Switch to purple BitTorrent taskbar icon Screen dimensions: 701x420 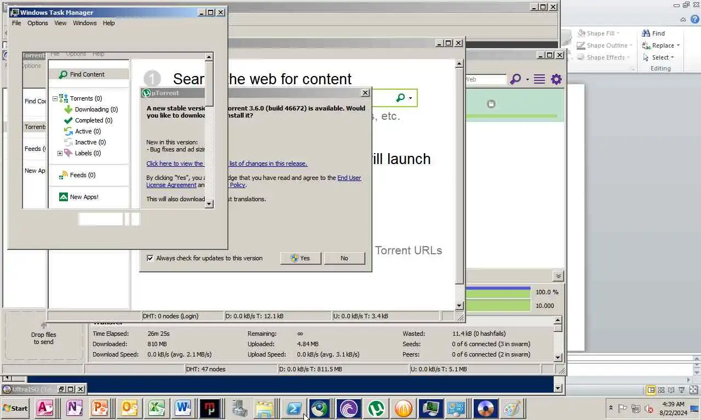click(x=348, y=408)
